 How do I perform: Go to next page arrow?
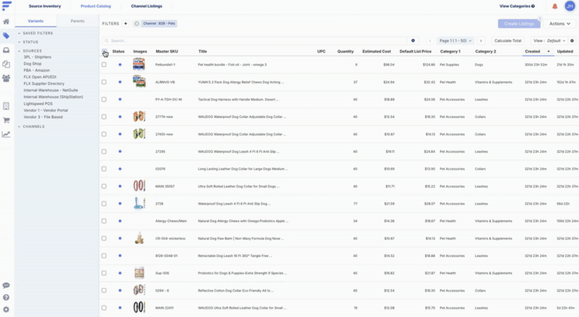[481, 40]
